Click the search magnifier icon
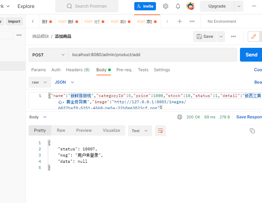The height and width of the screenshot is (203, 262). tap(69, 6)
